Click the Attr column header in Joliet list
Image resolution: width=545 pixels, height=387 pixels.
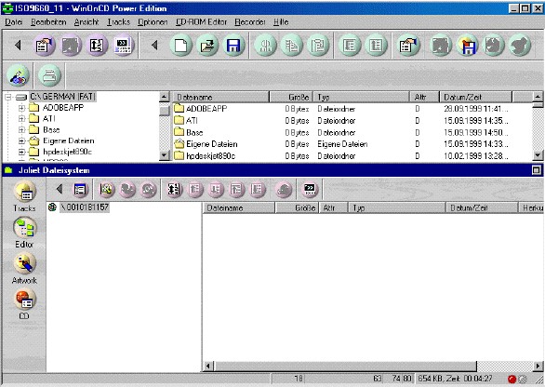click(x=333, y=208)
